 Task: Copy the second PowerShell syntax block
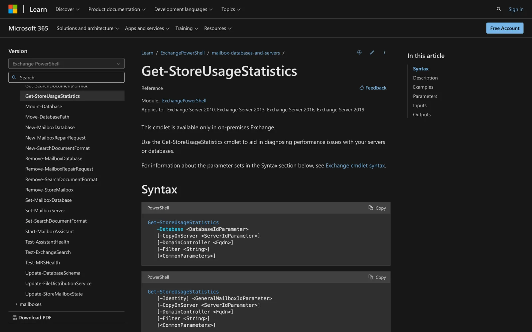pos(377,277)
